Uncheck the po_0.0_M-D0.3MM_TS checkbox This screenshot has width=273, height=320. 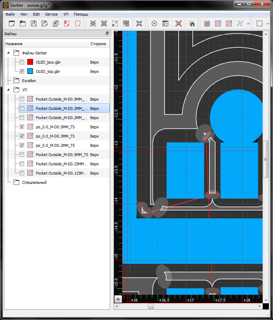click(22, 136)
